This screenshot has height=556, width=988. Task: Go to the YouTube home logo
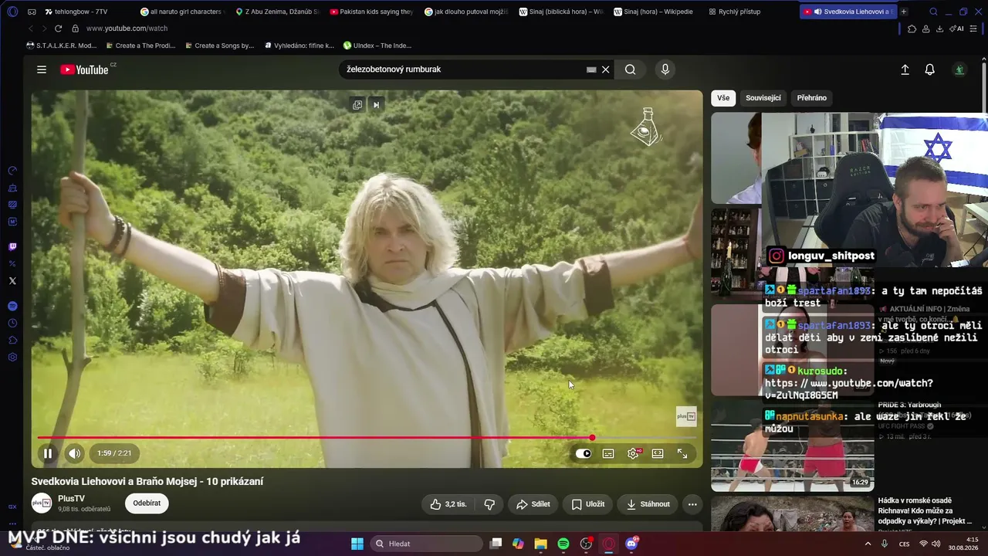click(x=85, y=69)
